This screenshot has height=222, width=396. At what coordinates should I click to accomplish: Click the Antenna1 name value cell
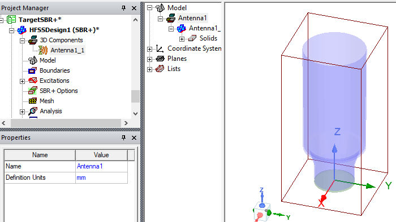tap(101, 166)
